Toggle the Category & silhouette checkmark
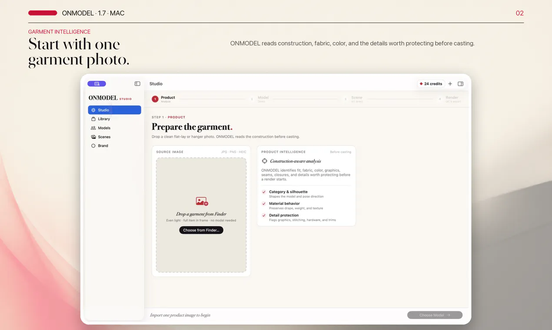The width and height of the screenshot is (552, 330). click(x=264, y=192)
